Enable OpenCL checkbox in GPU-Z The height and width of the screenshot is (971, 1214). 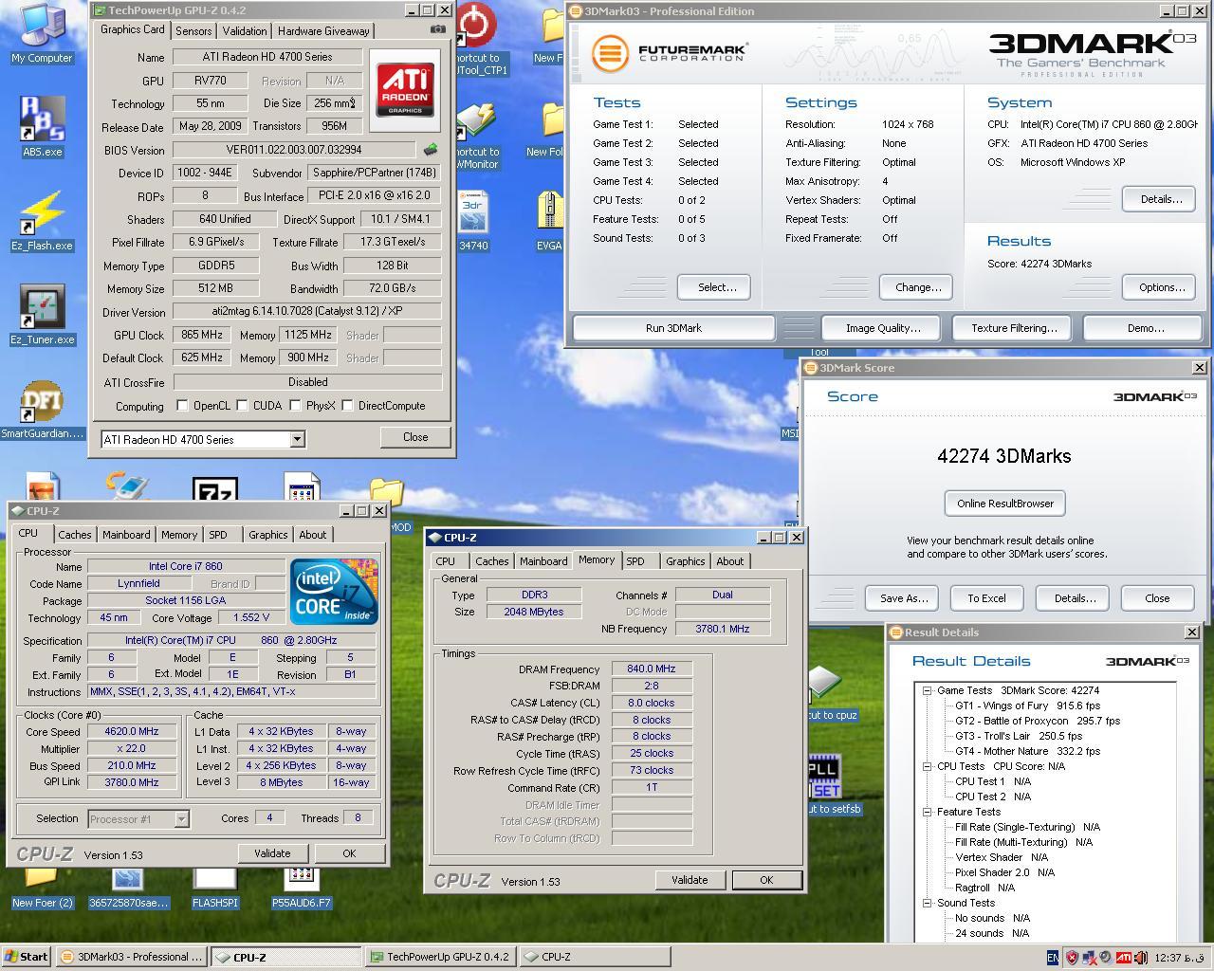[x=182, y=406]
